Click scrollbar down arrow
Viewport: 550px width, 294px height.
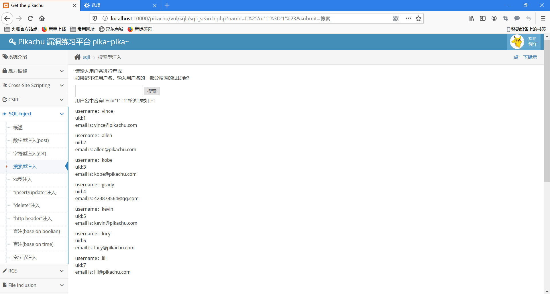pos(547,291)
